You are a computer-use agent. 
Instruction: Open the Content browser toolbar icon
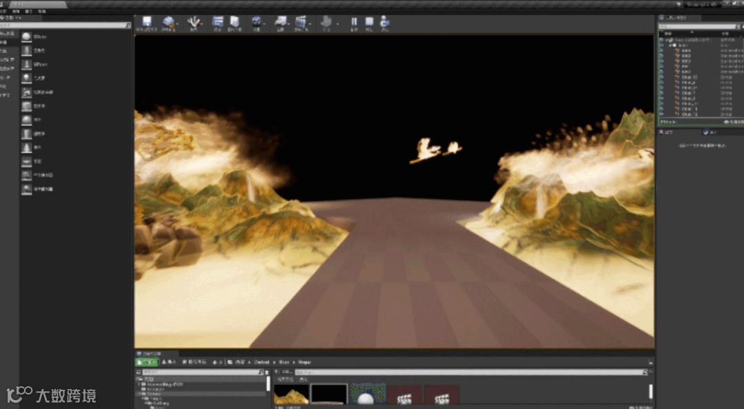[217, 22]
